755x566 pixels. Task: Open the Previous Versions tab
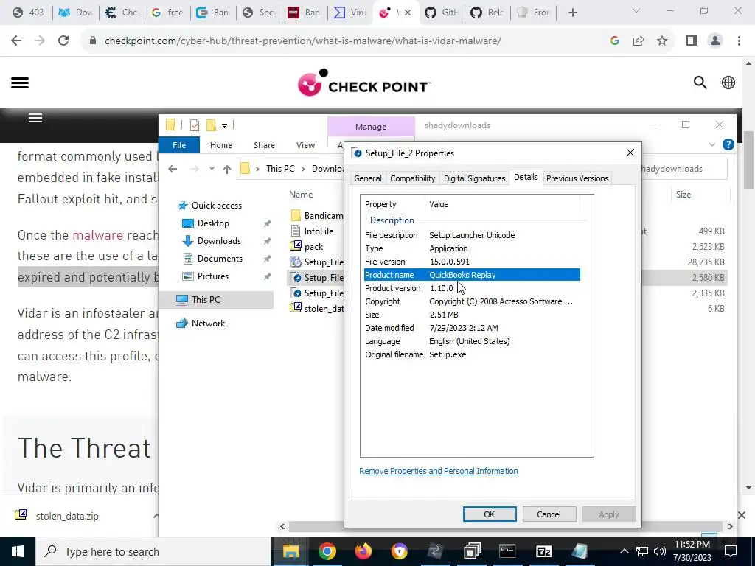click(x=577, y=178)
